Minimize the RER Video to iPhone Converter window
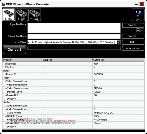 137,4
